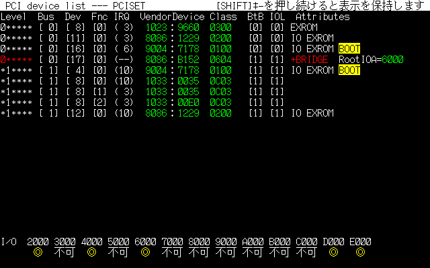
Task: Click the double-circle mark under I/O 4000
Action: (x=91, y=253)
